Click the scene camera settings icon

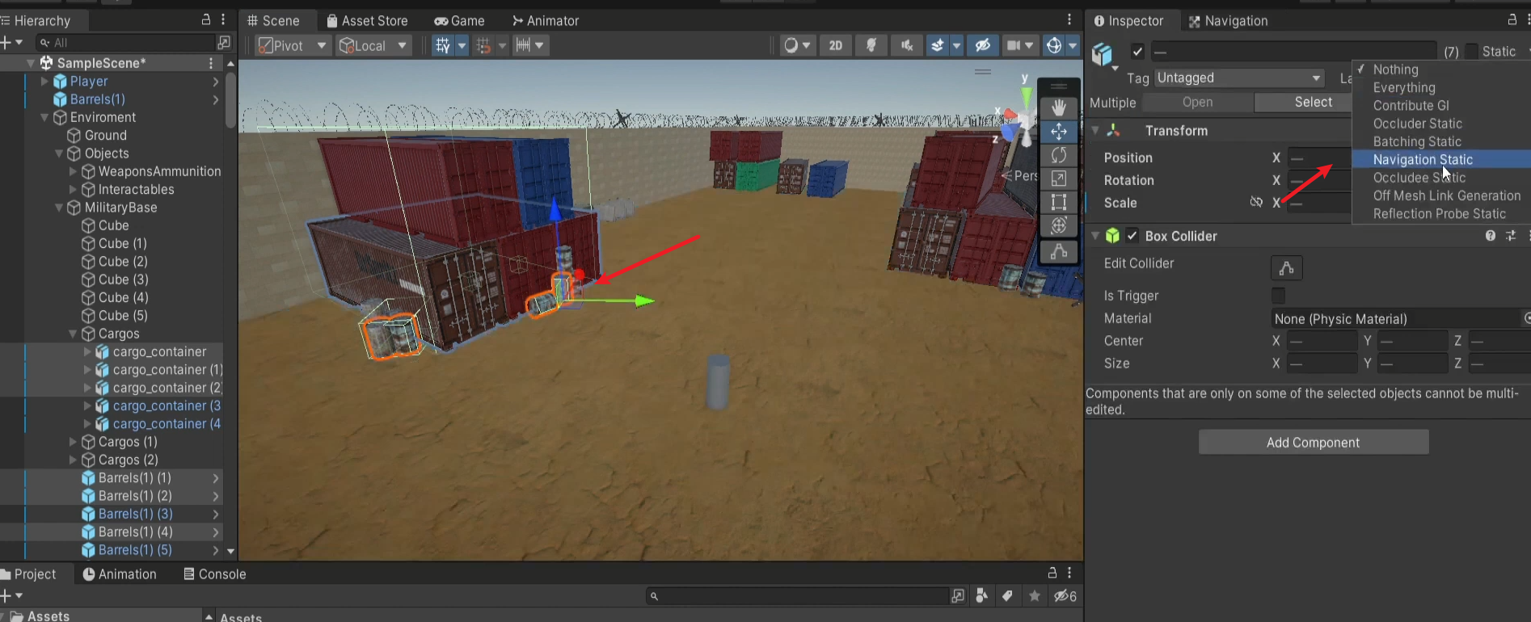tap(1014, 45)
